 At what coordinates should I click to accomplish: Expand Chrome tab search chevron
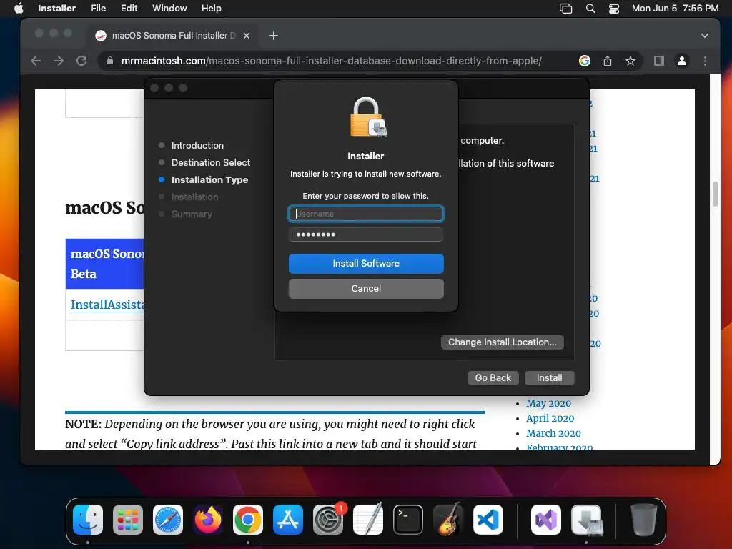click(x=704, y=36)
